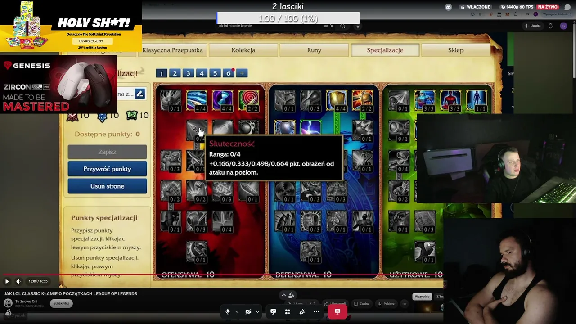Open more options dots in call toolbar
This screenshot has height=324, width=576.
tap(316, 311)
